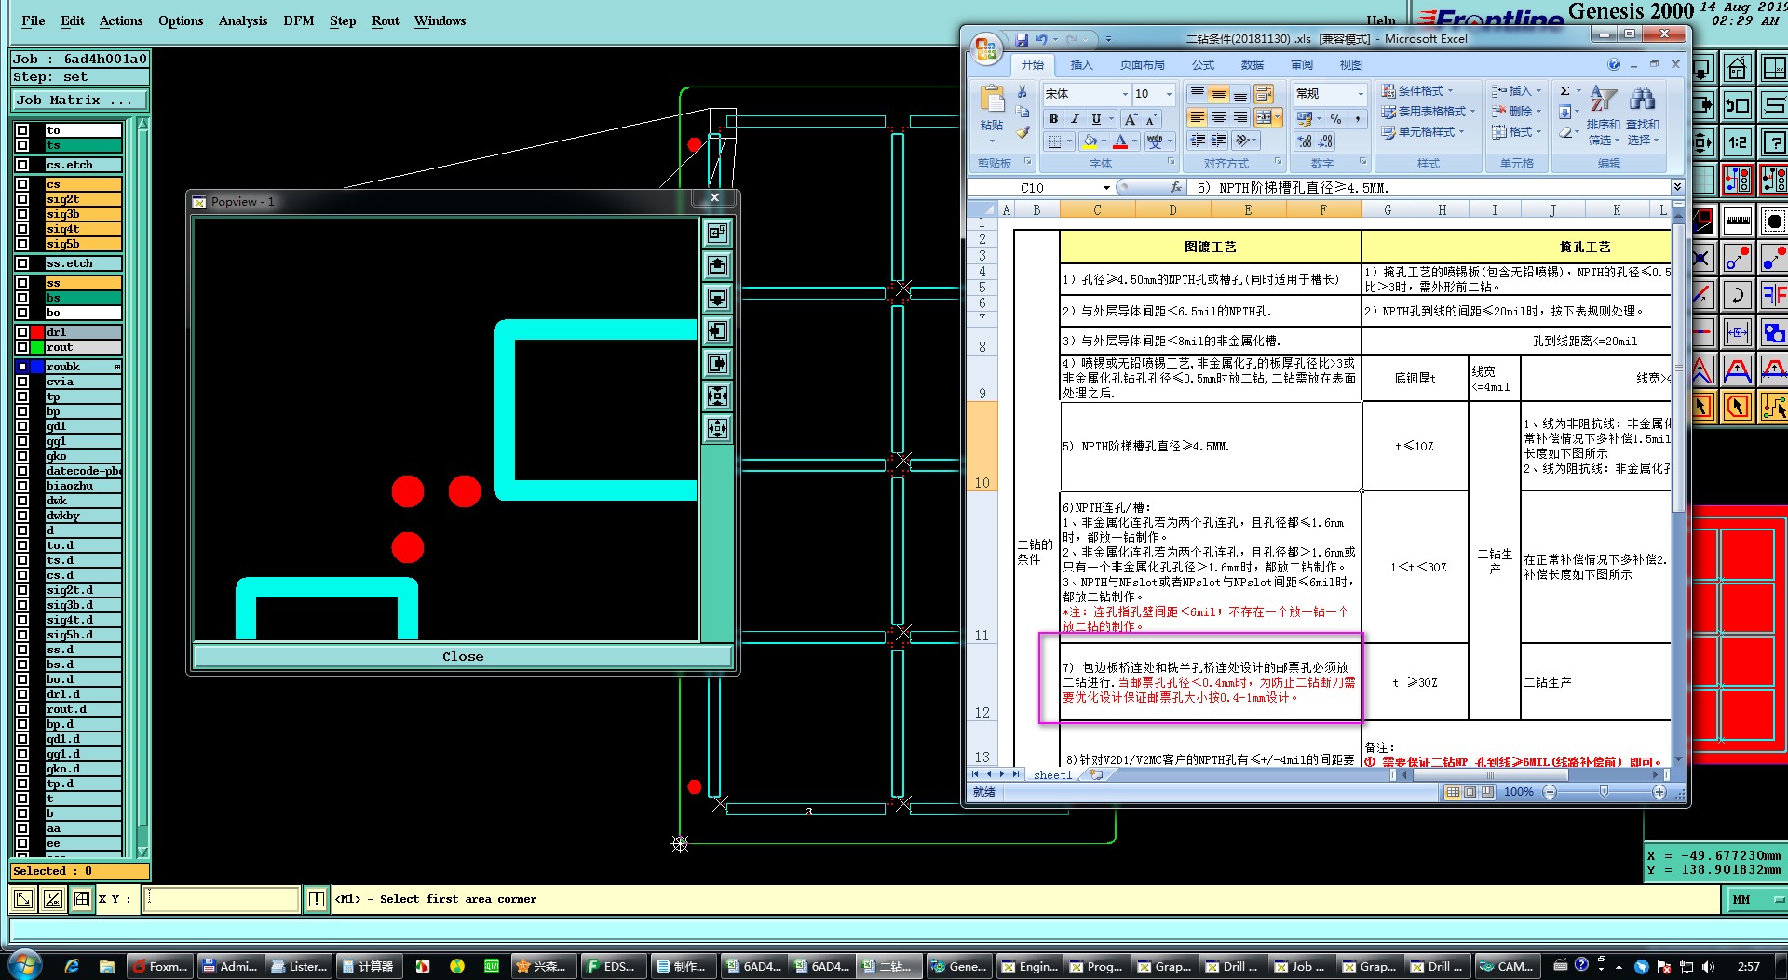Click the exclamation mark button in status bar

tap(317, 899)
